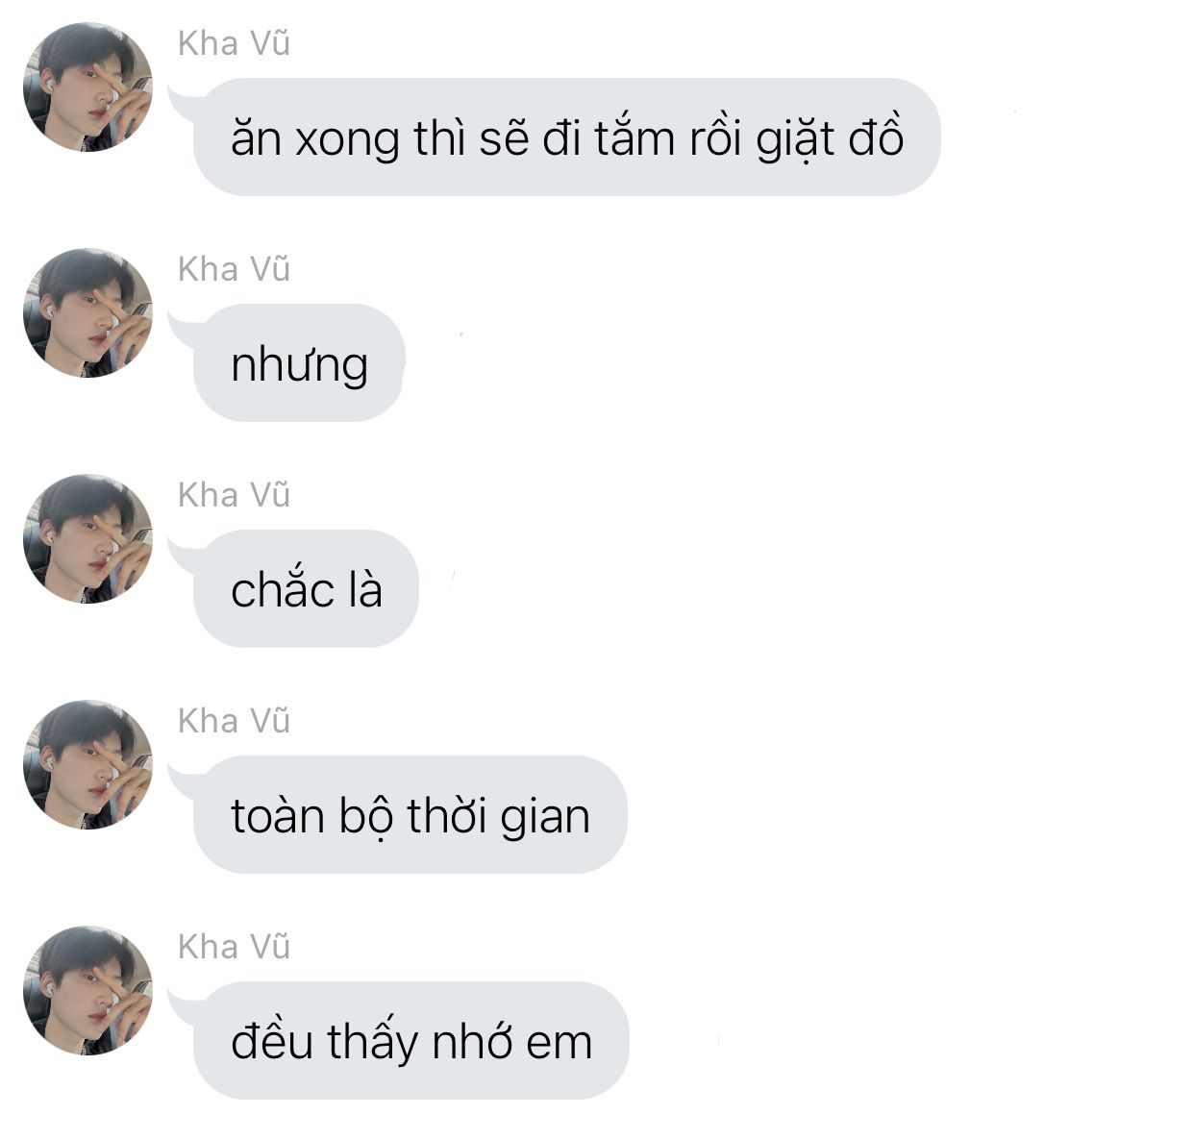The height and width of the screenshot is (1140, 1194).
Task: Click the word 'xong' in the first message
Action: (347, 143)
